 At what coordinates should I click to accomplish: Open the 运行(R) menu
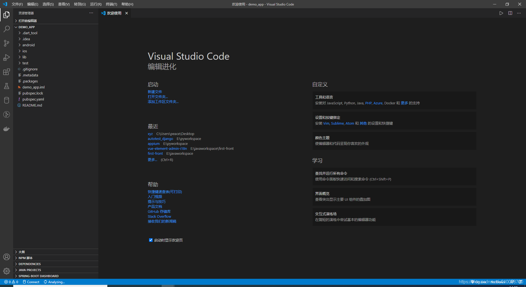[96, 4]
